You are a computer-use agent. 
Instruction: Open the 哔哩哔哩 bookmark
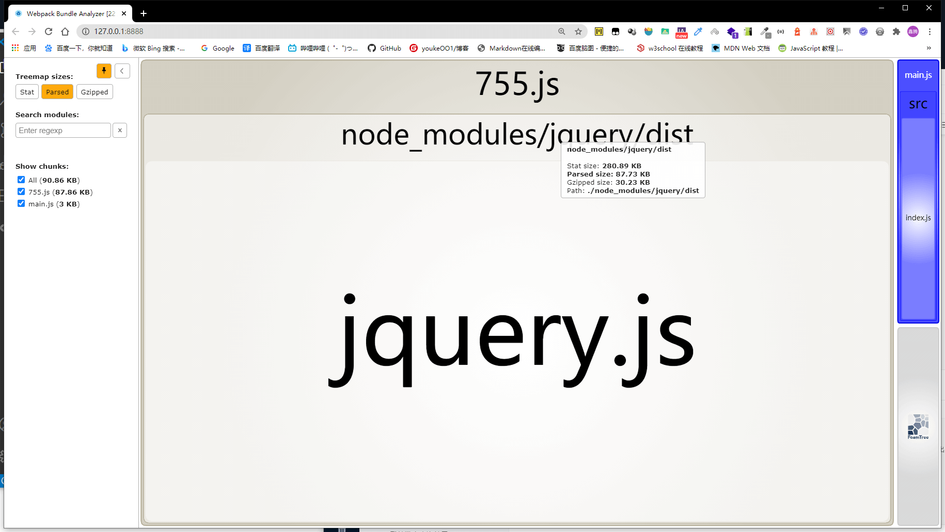click(x=323, y=48)
